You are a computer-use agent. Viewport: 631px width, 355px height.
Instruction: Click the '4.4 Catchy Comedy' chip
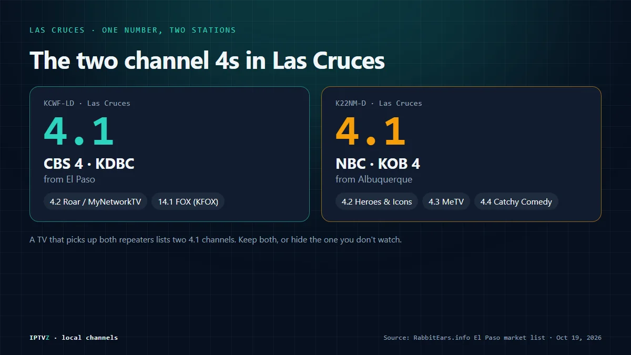(516, 201)
